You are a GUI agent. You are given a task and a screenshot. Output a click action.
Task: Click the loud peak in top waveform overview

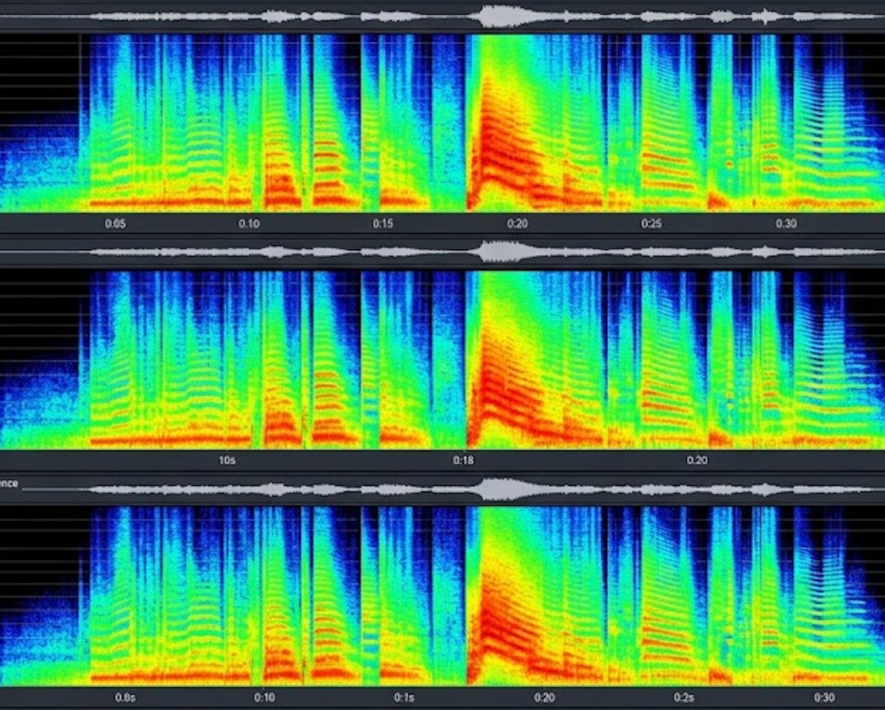(499, 16)
